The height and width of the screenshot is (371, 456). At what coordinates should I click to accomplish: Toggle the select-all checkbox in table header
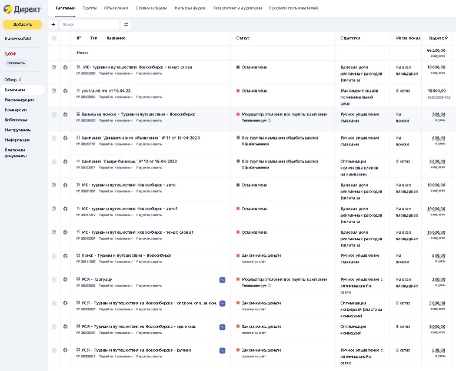tap(54, 38)
